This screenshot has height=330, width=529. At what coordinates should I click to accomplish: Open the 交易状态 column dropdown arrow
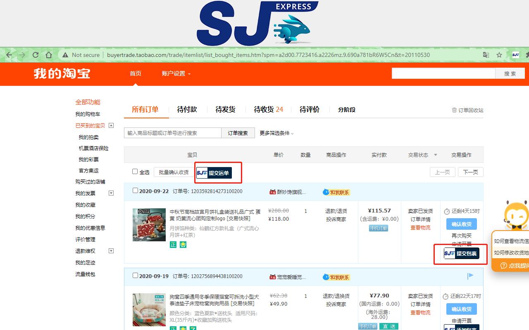point(435,155)
